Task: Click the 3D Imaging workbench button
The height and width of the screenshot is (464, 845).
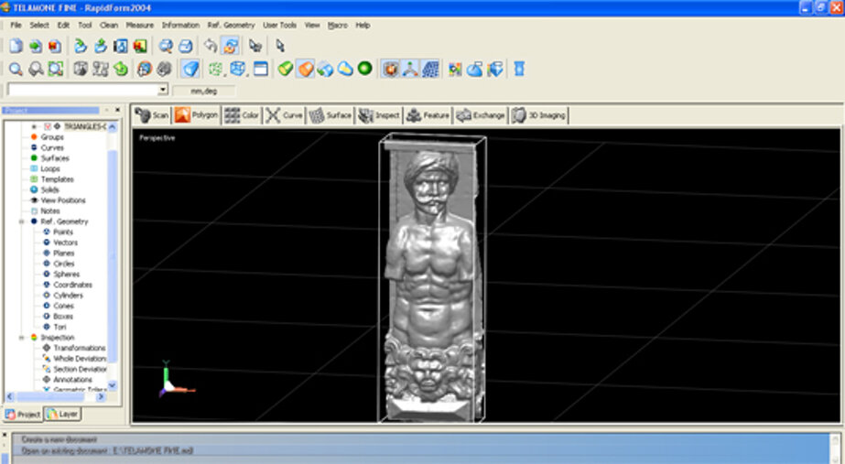Action: [x=539, y=115]
